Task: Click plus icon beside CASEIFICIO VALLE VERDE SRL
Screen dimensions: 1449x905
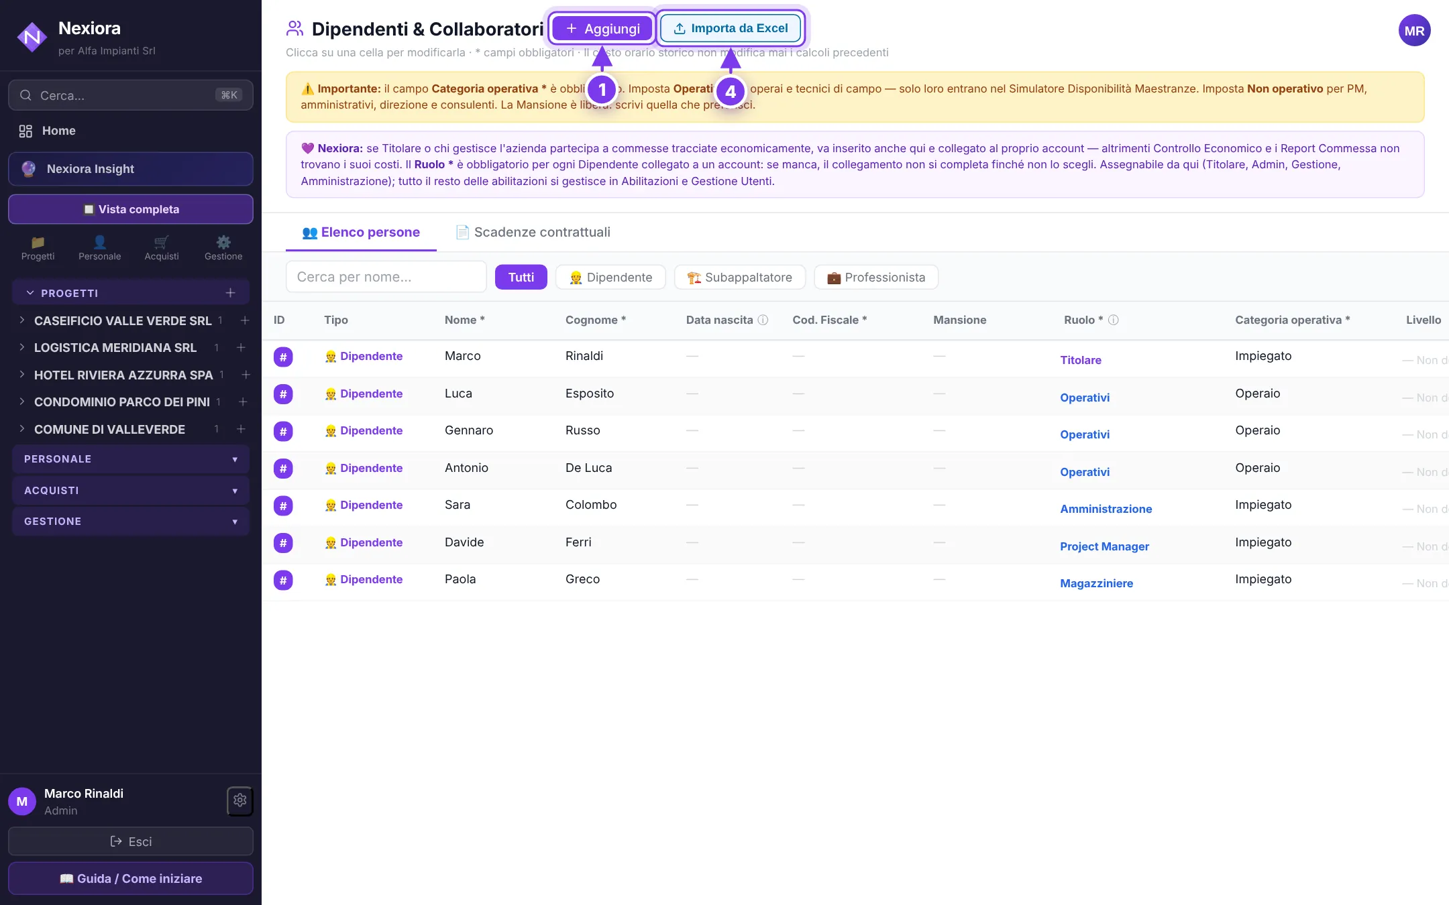Action: [x=245, y=320]
